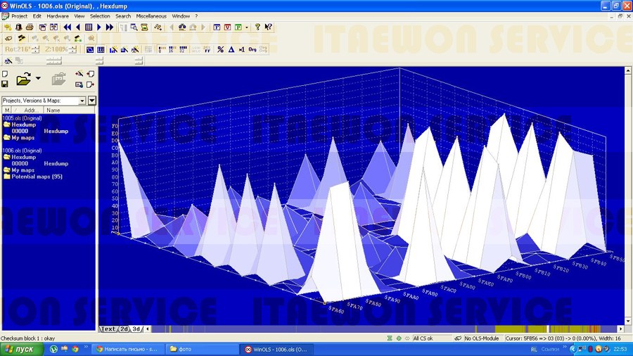Click the context help question-arrow icon
The width and height of the screenshot is (633, 356).
(268, 27)
